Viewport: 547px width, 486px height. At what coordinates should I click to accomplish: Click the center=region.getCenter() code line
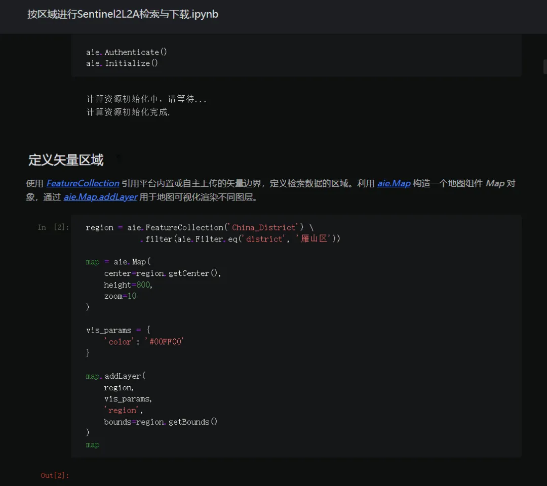click(x=163, y=273)
